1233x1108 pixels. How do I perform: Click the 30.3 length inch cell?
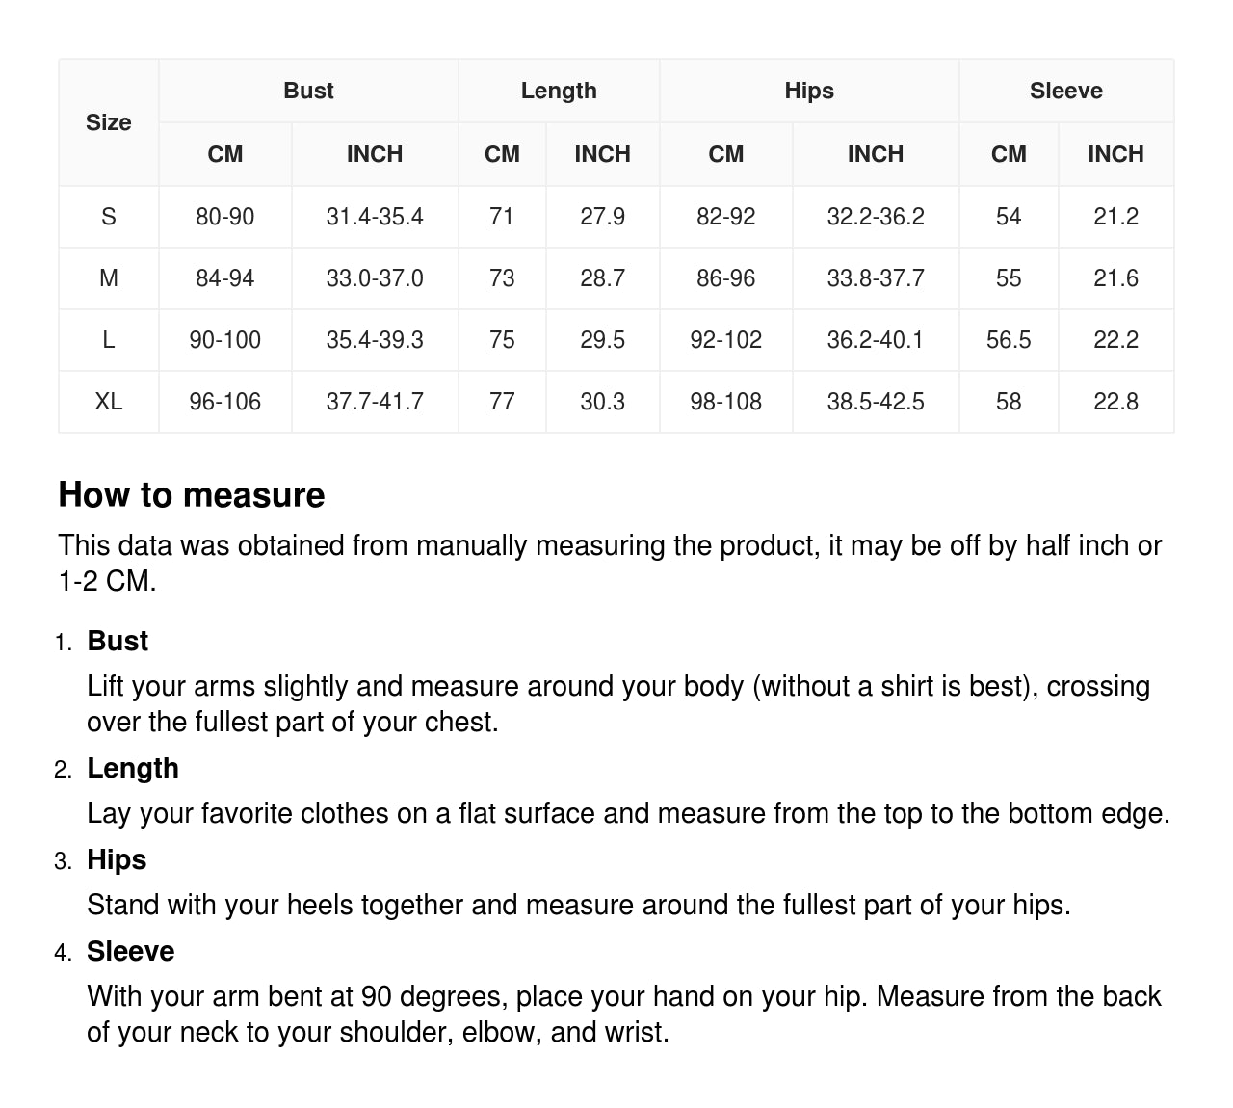(602, 402)
